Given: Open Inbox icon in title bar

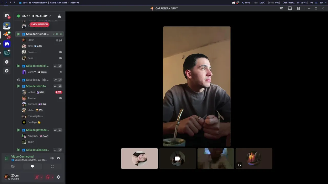Looking at the screenshot, I should click(290, 8).
